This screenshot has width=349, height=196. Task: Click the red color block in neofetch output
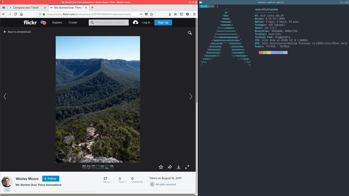tap(261, 53)
